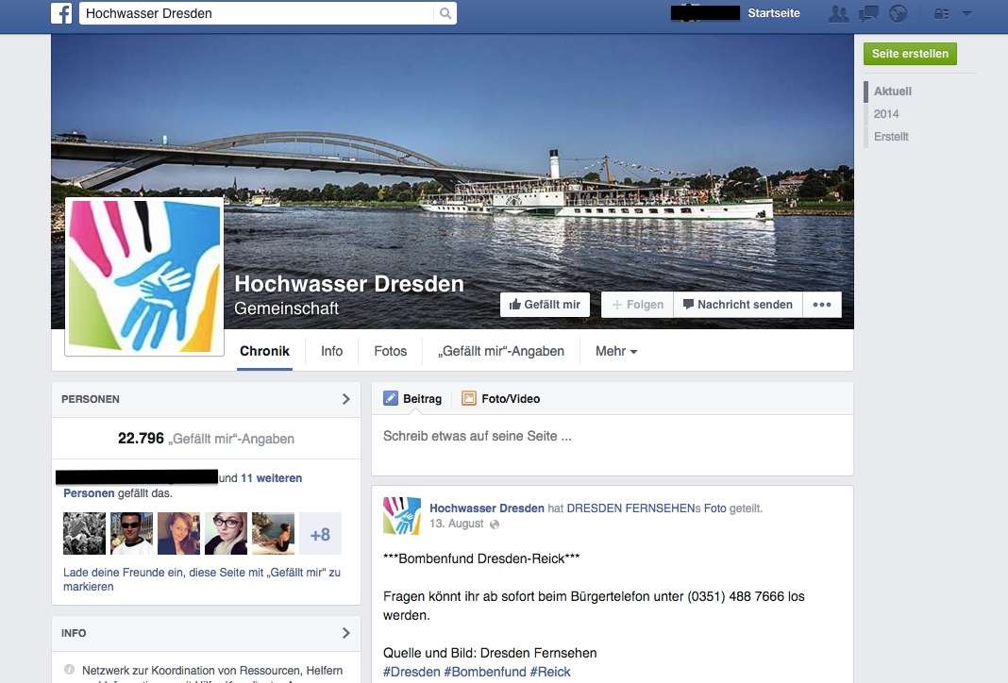Open the 13. August timestamp link
This screenshot has height=683, width=1008.
[457, 524]
